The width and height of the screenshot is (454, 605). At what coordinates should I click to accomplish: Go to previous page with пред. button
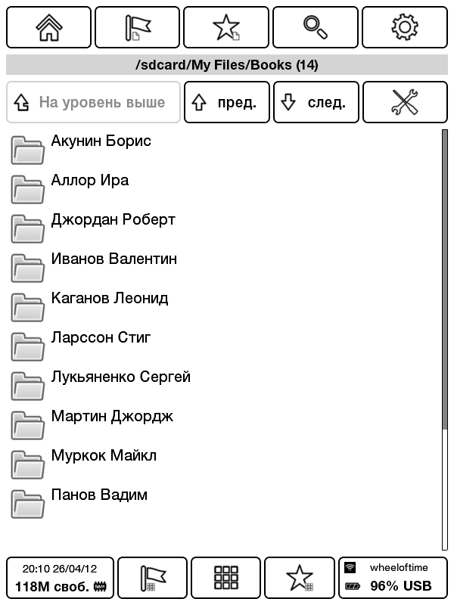pyautogui.click(x=226, y=102)
